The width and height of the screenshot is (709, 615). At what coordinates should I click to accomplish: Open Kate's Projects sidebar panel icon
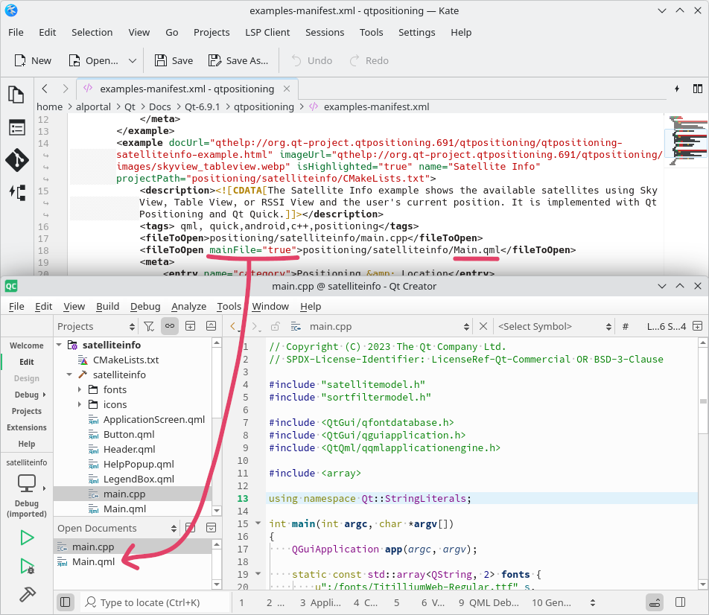[x=17, y=127]
